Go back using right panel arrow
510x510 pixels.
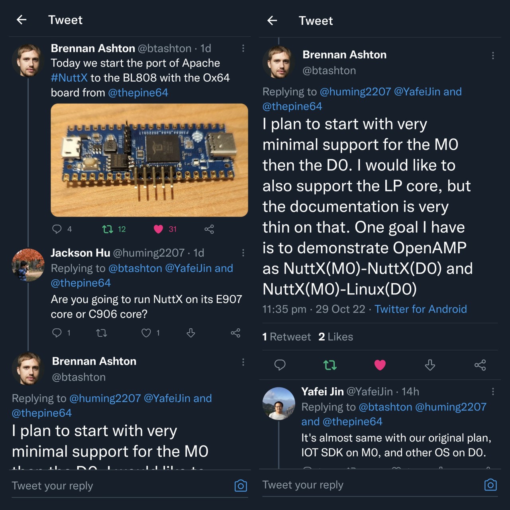272,20
